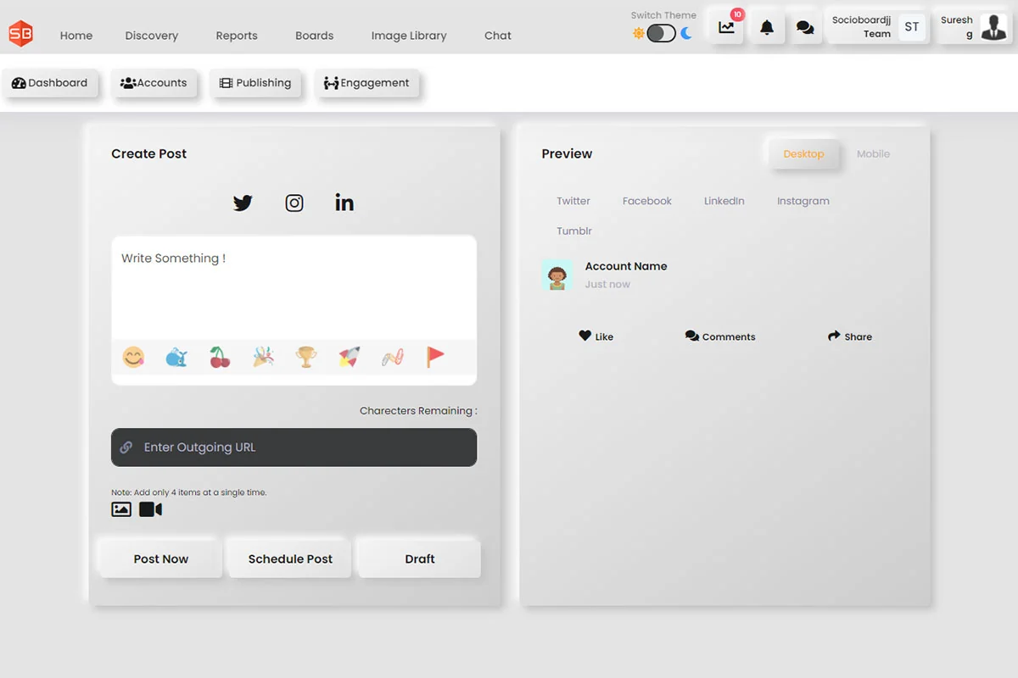
Task: Select the Instagram account icon
Action: pos(294,203)
